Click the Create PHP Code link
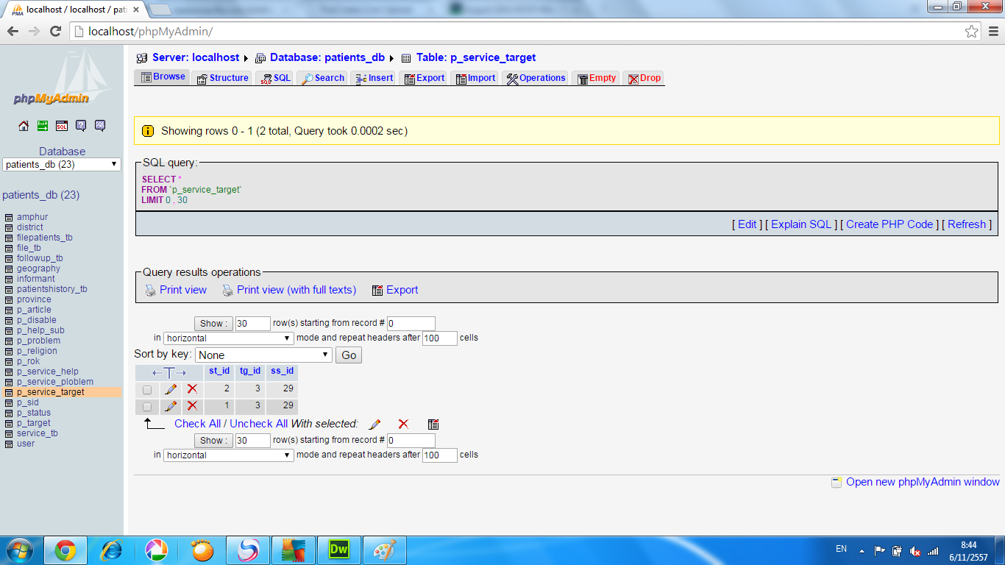Viewport: 1005px width, 565px height. point(889,224)
